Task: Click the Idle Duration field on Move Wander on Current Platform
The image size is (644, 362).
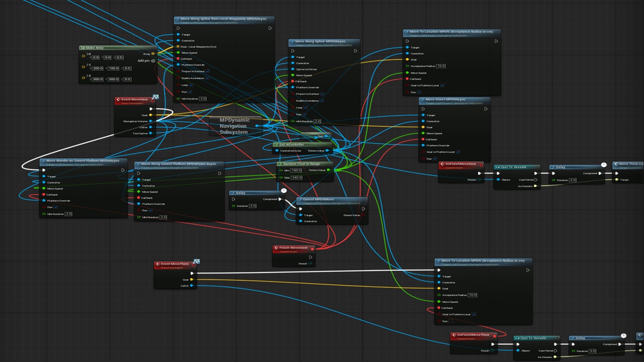Action: (x=68, y=214)
